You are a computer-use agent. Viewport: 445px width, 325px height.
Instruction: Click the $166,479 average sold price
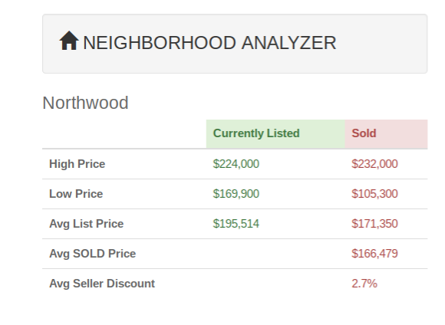click(374, 254)
